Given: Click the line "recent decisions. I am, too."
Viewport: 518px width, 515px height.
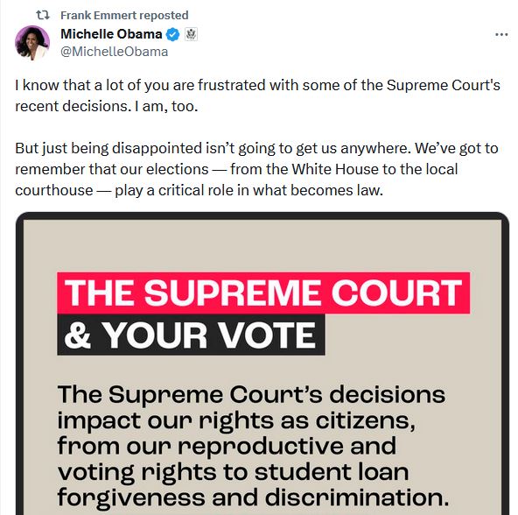Looking at the screenshot, I should pos(107,106).
